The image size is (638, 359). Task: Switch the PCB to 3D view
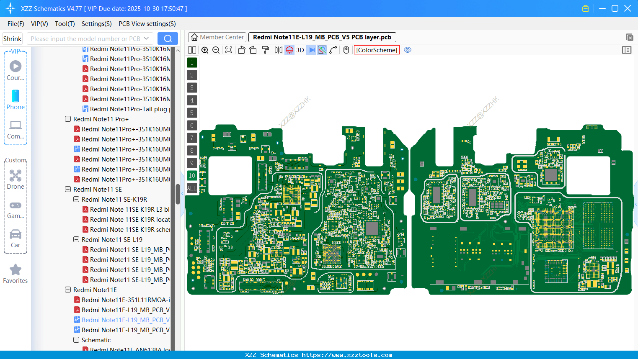pos(300,50)
